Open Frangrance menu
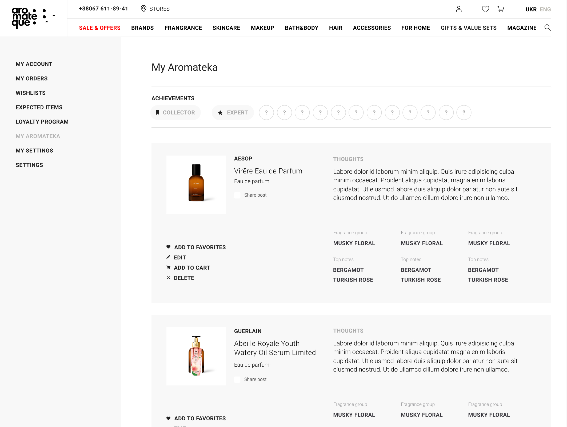The height and width of the screenshot is (427, 567). 183,28
